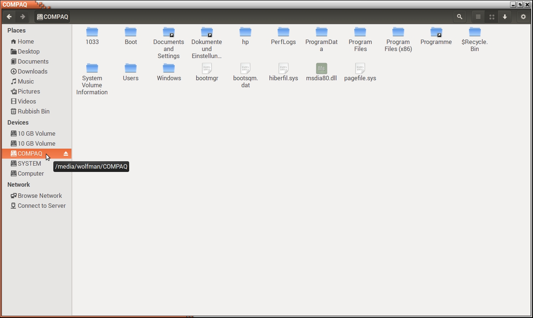Screen dimensions: 533x318
Task: Select the SYSTEM device
Action: tap(29, 163)
